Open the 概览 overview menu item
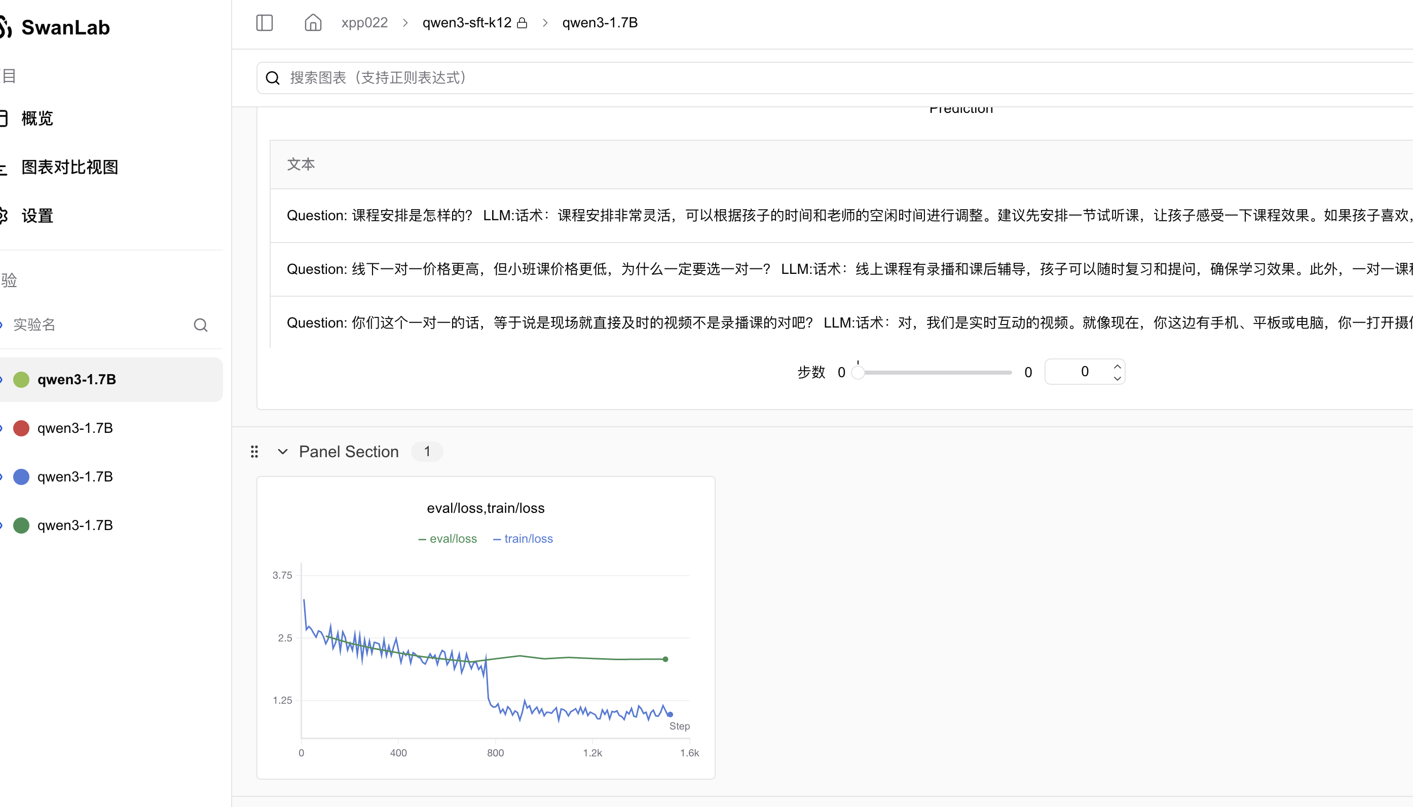The width and height of the screenshot is (1413, 807). click(37, 118)
